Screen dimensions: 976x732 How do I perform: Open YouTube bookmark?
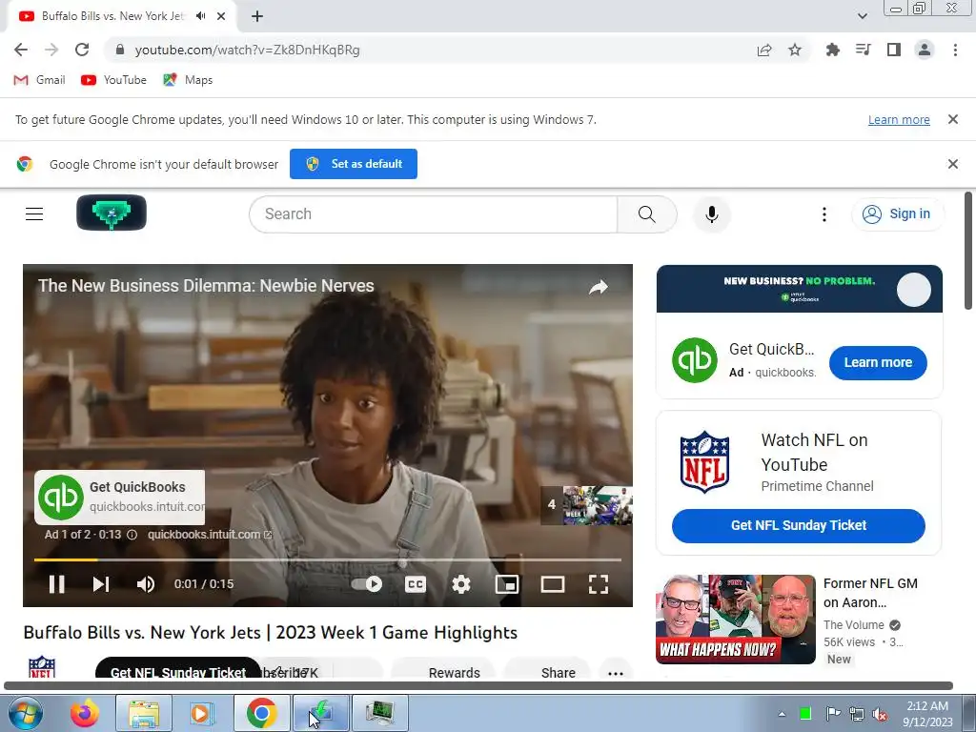[x=114, y=80]
